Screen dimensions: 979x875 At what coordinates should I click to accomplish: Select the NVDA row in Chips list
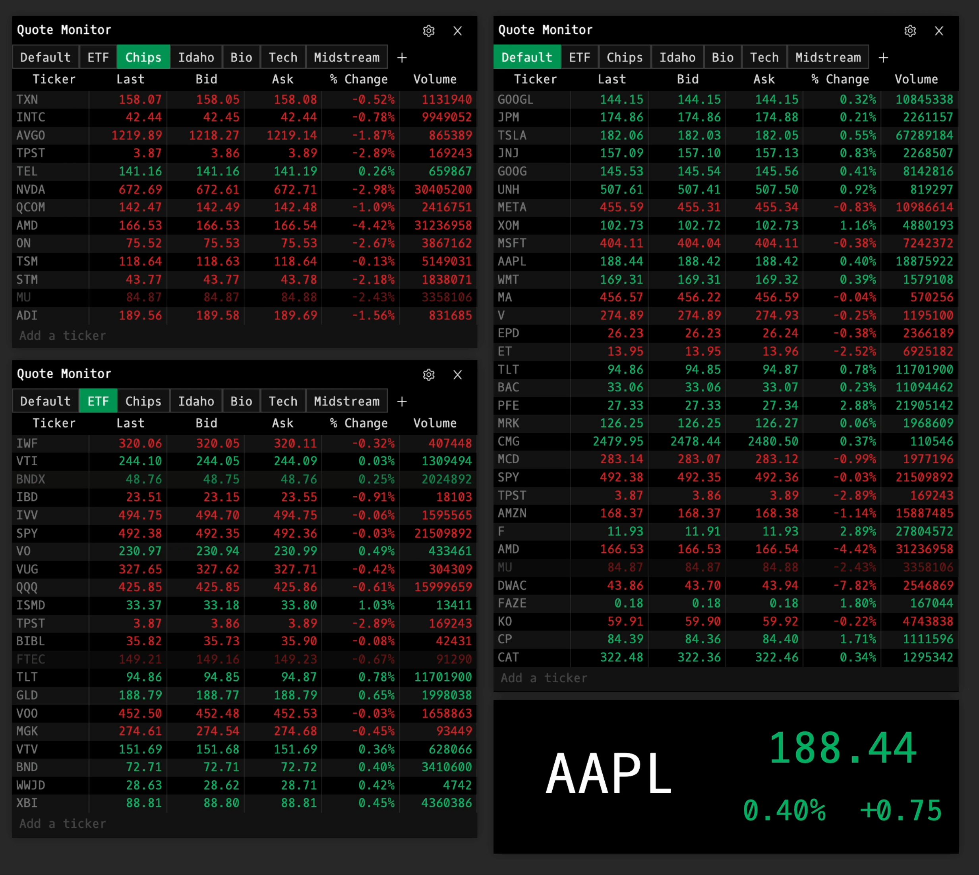[31, 190]
